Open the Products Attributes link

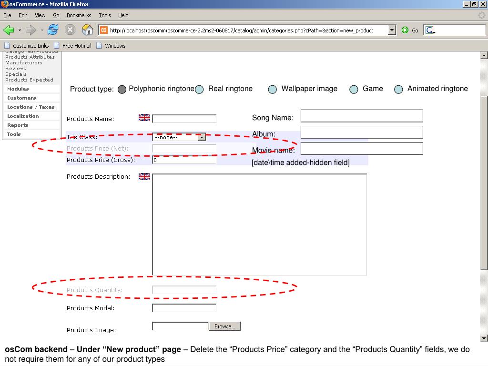[30, 57]
